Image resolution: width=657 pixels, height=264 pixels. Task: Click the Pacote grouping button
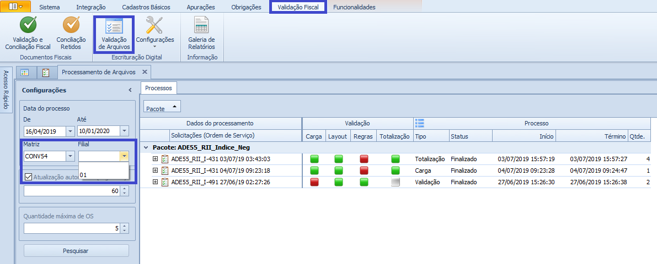coord(162,107)
